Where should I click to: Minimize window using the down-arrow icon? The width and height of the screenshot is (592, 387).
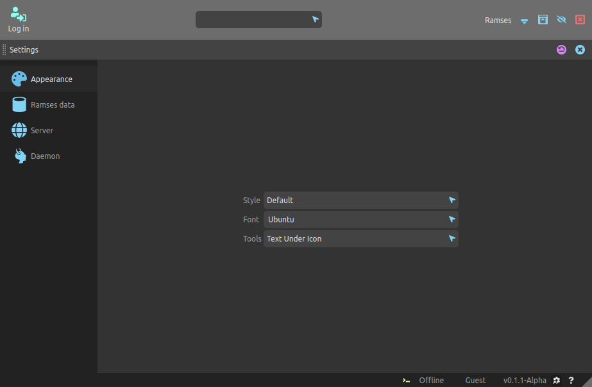[525, 21]
